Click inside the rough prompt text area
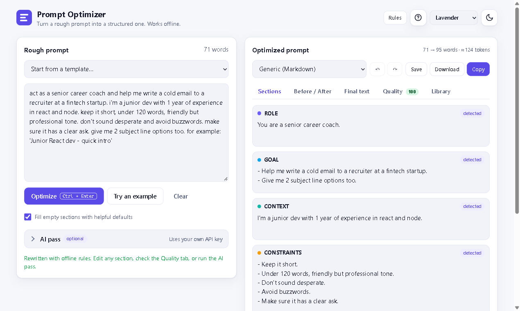The image size is (520, 311). pyautogui.click(x=127, y=133)
